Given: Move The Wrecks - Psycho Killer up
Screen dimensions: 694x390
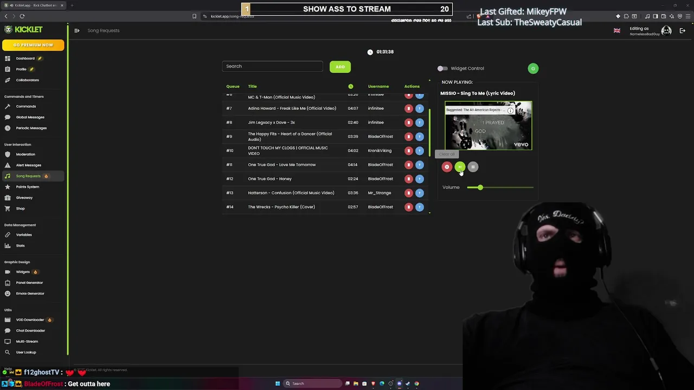Looking at the screenshot, I should [x=420, y=207].
